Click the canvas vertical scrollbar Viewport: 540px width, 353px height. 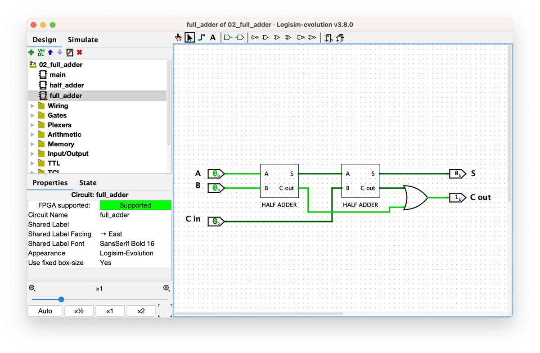pos(509,122)
